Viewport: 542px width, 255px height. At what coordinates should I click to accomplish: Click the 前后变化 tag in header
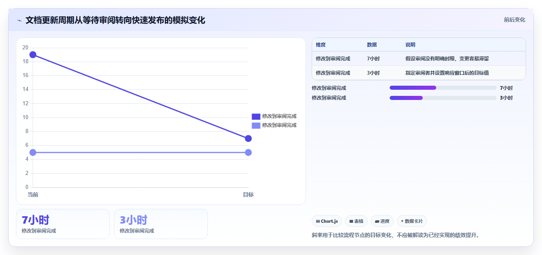pos(514,20)
